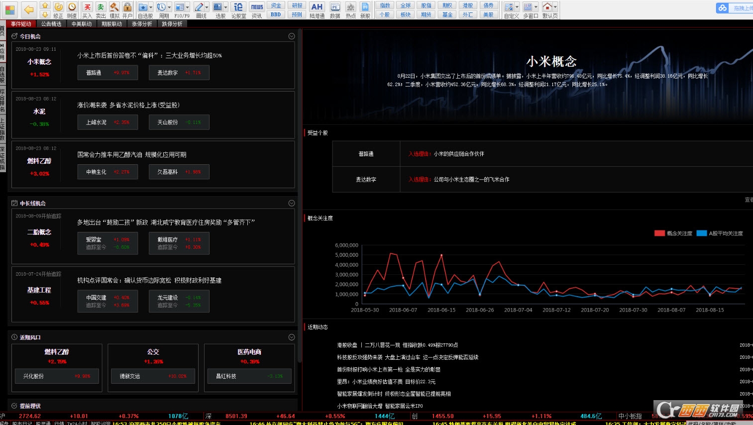This screenshot has width=753, height=425.
Task: Click the 周期 period clock icon
Action: click(161, 7)
